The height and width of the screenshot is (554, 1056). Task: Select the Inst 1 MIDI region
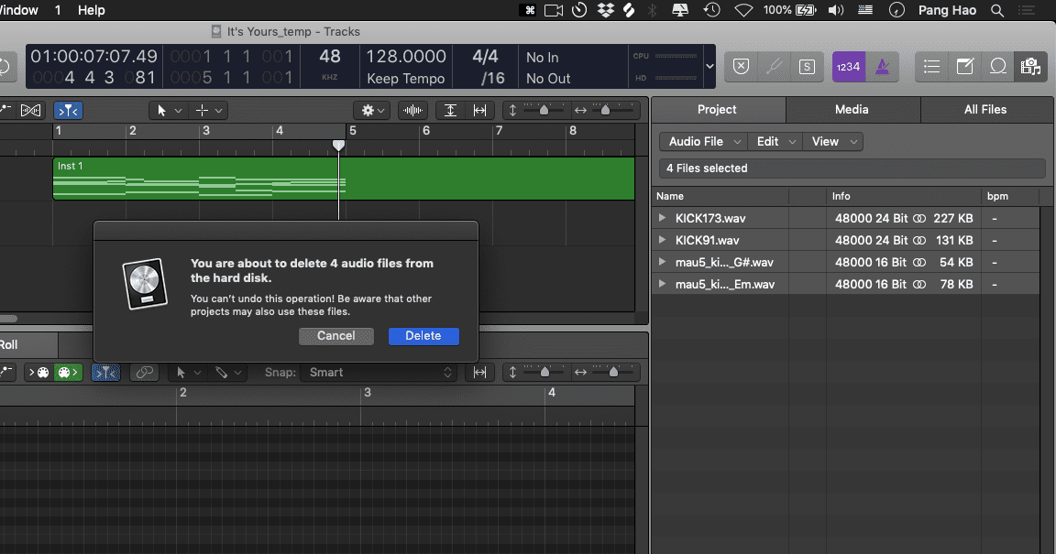point(344,179)
